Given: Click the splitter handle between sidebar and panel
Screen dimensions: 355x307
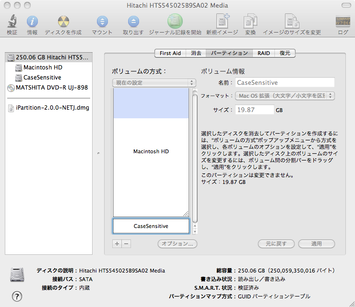Looking at the screenshot, I should [98, 153].
